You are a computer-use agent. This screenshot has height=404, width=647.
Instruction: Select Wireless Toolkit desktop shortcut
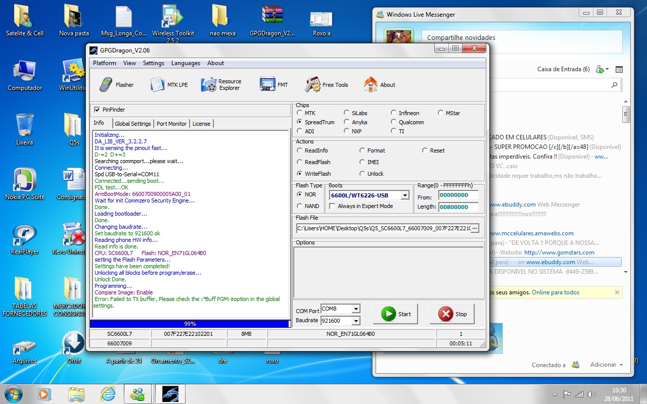pyautogui.click(x=173, y=23)
